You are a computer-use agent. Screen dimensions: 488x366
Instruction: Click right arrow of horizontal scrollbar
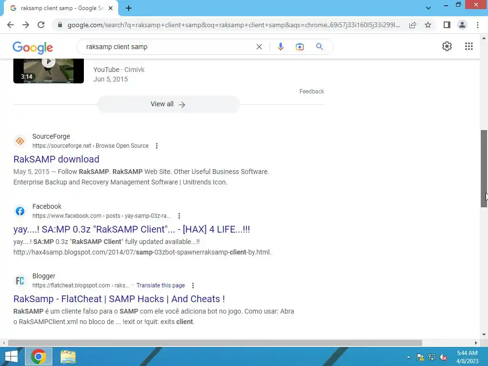point(476,343)
